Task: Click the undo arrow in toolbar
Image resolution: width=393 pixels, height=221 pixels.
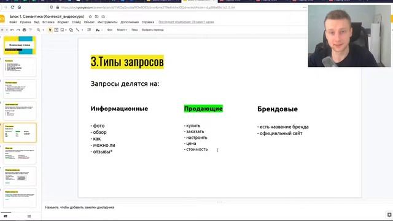Action: pyautogui.click(x=12, y=30)
